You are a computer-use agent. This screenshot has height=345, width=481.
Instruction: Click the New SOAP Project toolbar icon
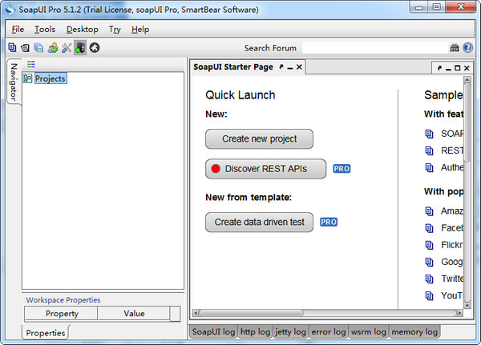point(12,47)
